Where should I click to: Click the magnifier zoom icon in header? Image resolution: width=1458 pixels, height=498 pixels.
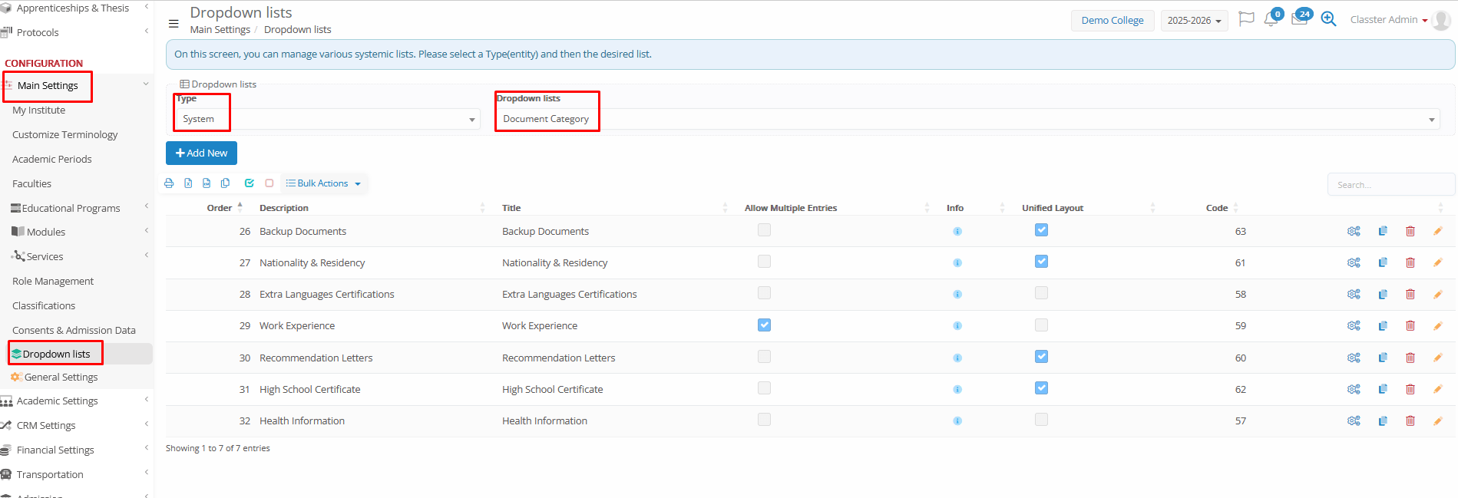coord(1328,20)
